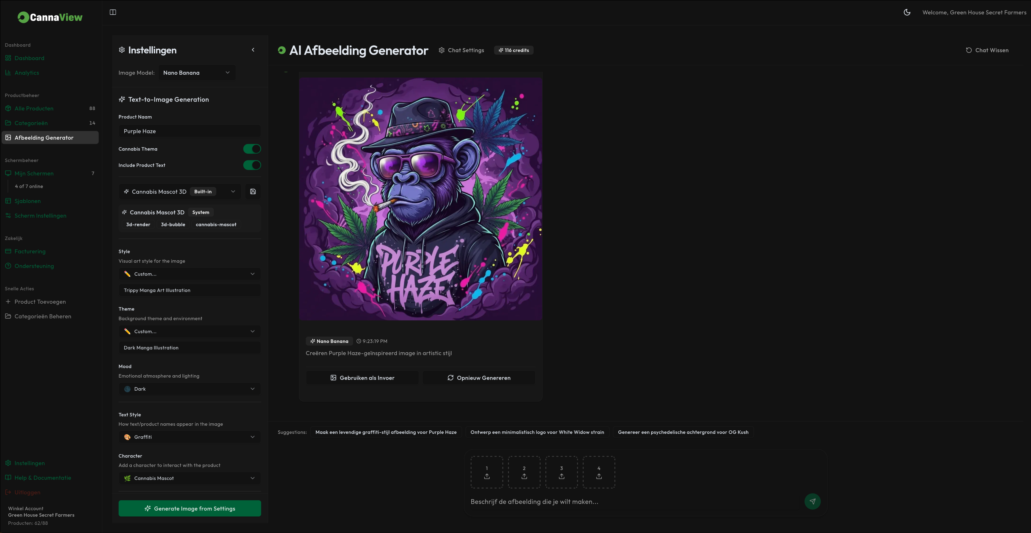Click Generate Image from Settings button
The height and width of the screenshot is (533, 1031).
pos(190,509)
